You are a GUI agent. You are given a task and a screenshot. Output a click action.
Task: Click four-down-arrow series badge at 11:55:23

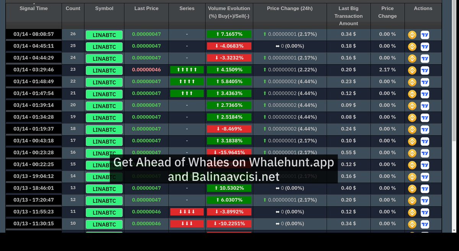click(x=187, y=212)
